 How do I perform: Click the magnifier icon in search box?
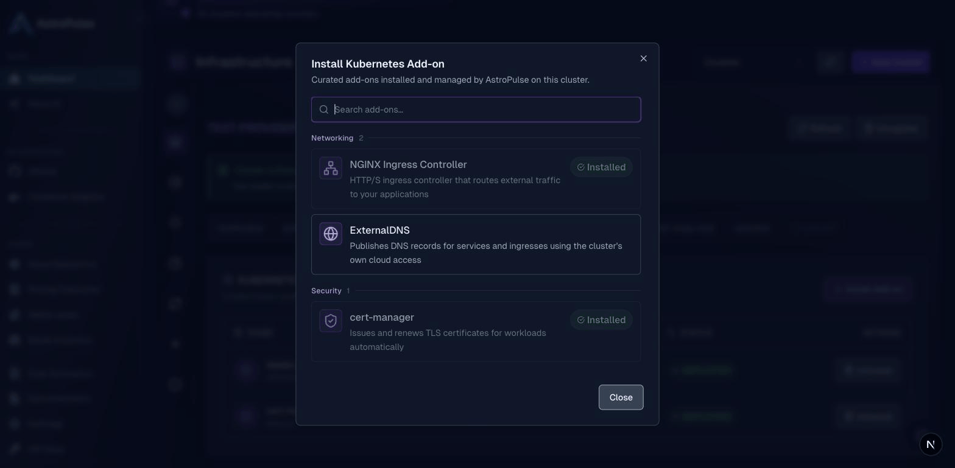324,110
